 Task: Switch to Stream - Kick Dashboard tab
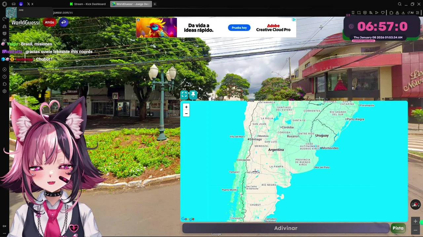(88, 4)
